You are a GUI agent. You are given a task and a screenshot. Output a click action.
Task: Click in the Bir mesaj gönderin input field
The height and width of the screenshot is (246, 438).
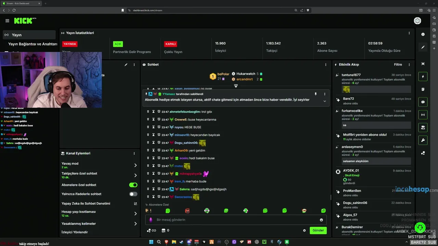click(x=236, y=220)
